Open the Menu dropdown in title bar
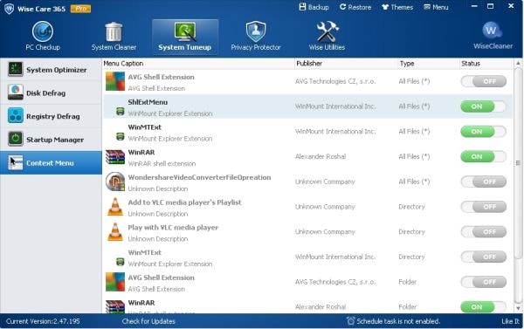 coord(436,7)
